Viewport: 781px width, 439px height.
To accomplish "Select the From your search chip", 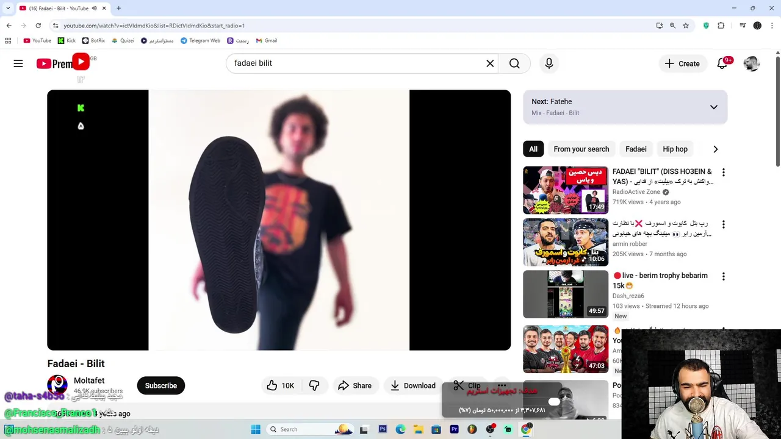I will click(x=581, y=149).
